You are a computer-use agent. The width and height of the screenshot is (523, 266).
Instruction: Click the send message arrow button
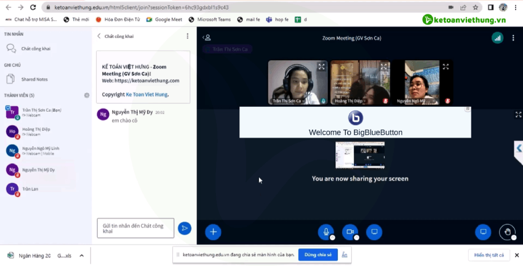coord(184,228)
